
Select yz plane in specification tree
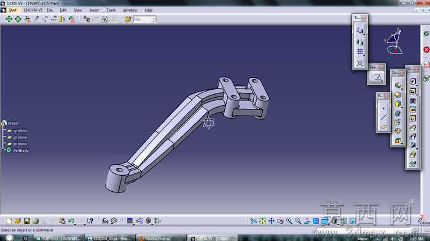[x=20, y=138]
